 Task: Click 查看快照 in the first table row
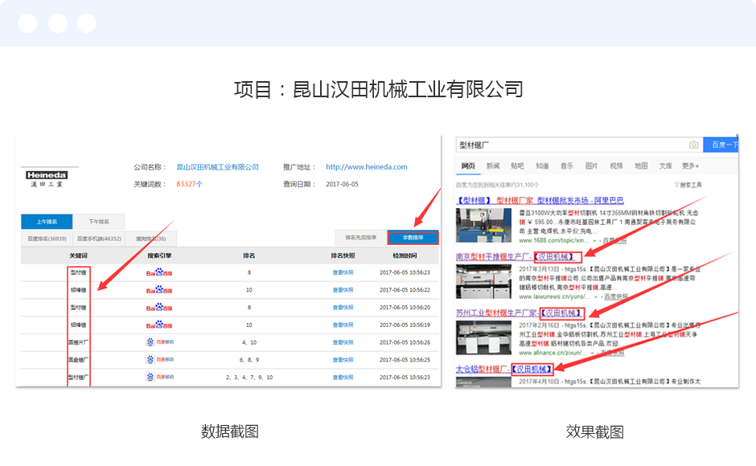pyautogui.click(x=343, y=272)
